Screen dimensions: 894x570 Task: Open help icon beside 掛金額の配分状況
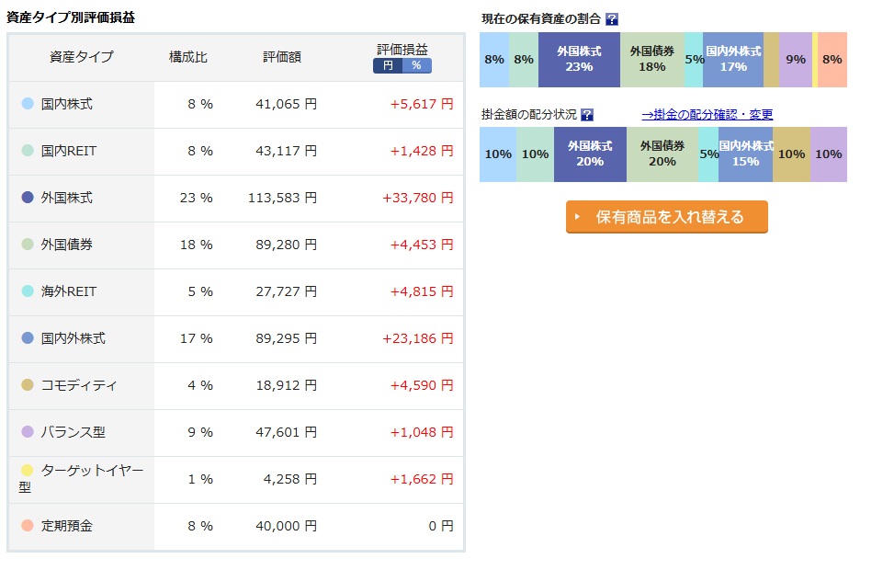587,115
